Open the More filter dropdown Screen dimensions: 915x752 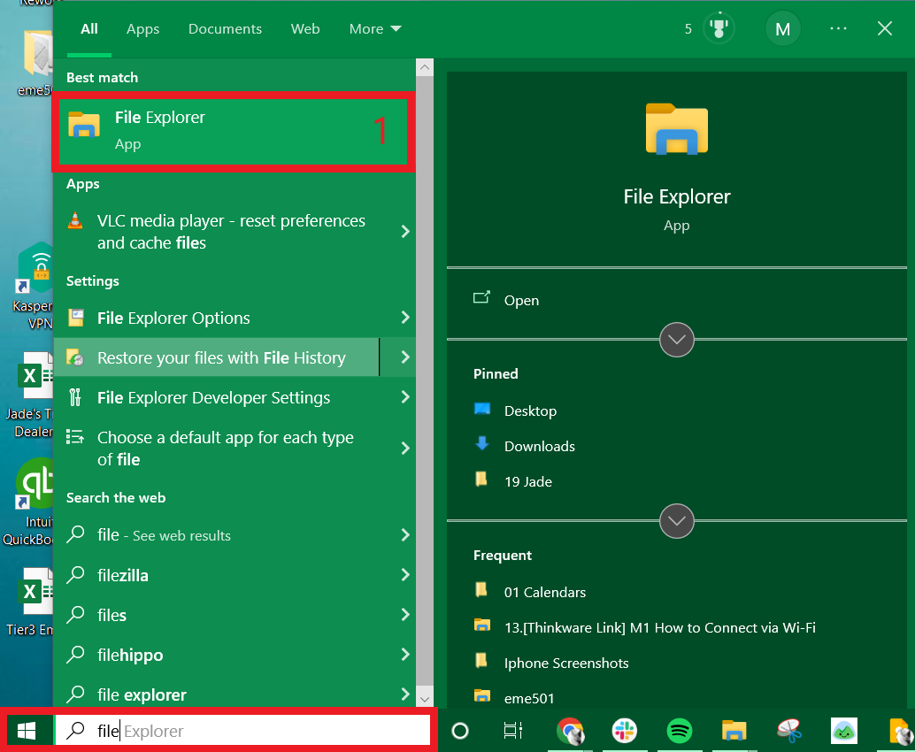(375, 28)
